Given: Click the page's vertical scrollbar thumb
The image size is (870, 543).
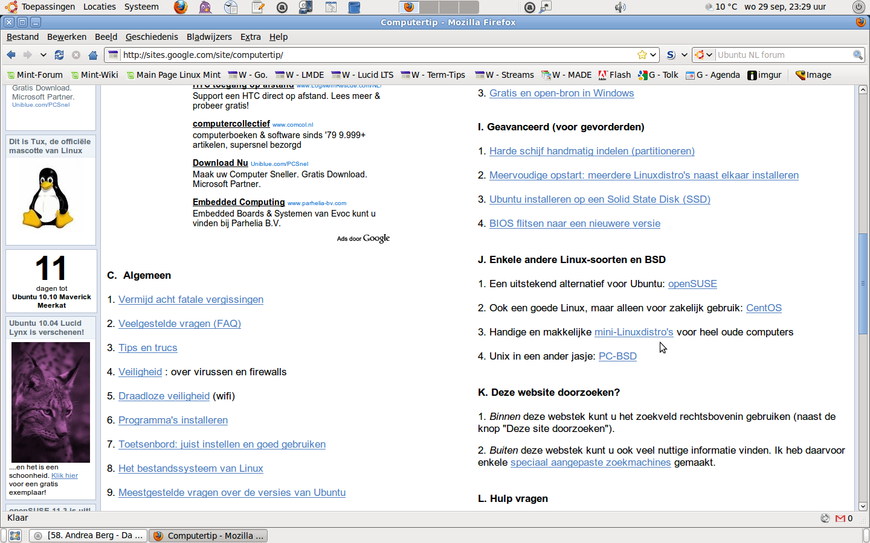Looking at the screenshot, I should click(x=863, y=284).
